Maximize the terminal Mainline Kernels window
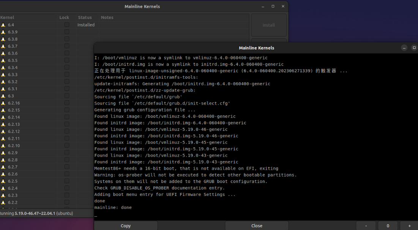The width and height of the screenshot is (418, 230). tap(414, 48)
